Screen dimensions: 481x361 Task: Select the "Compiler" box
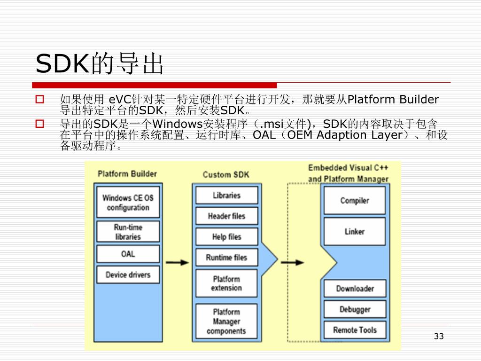point(355,200)
